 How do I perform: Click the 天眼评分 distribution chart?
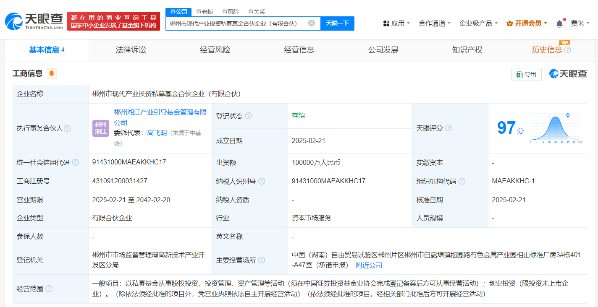[556, 128]
